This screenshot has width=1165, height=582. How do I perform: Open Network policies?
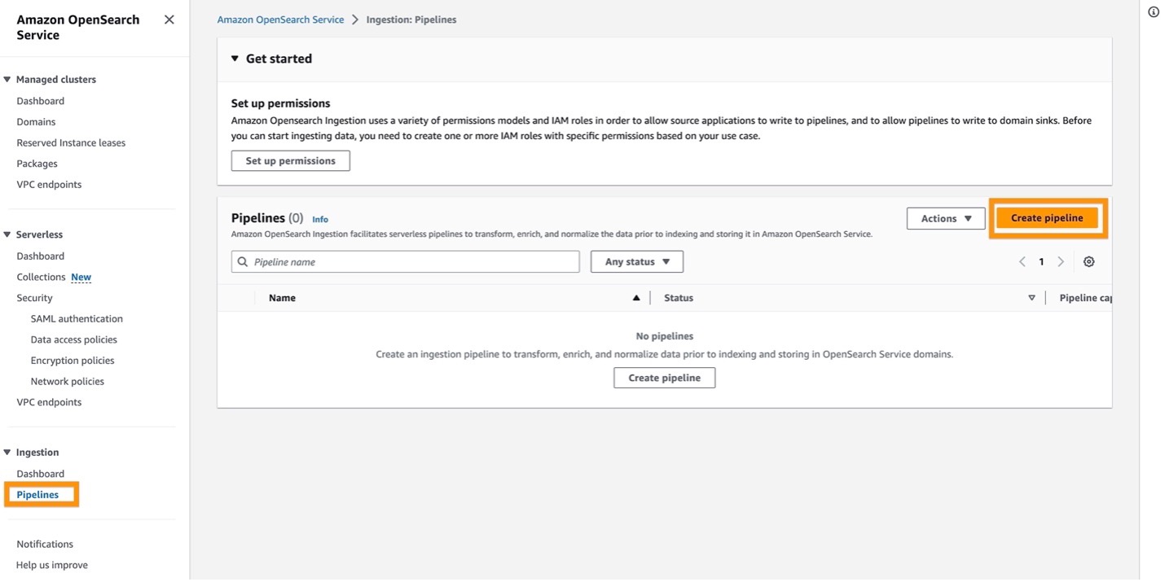click(68, 382)
